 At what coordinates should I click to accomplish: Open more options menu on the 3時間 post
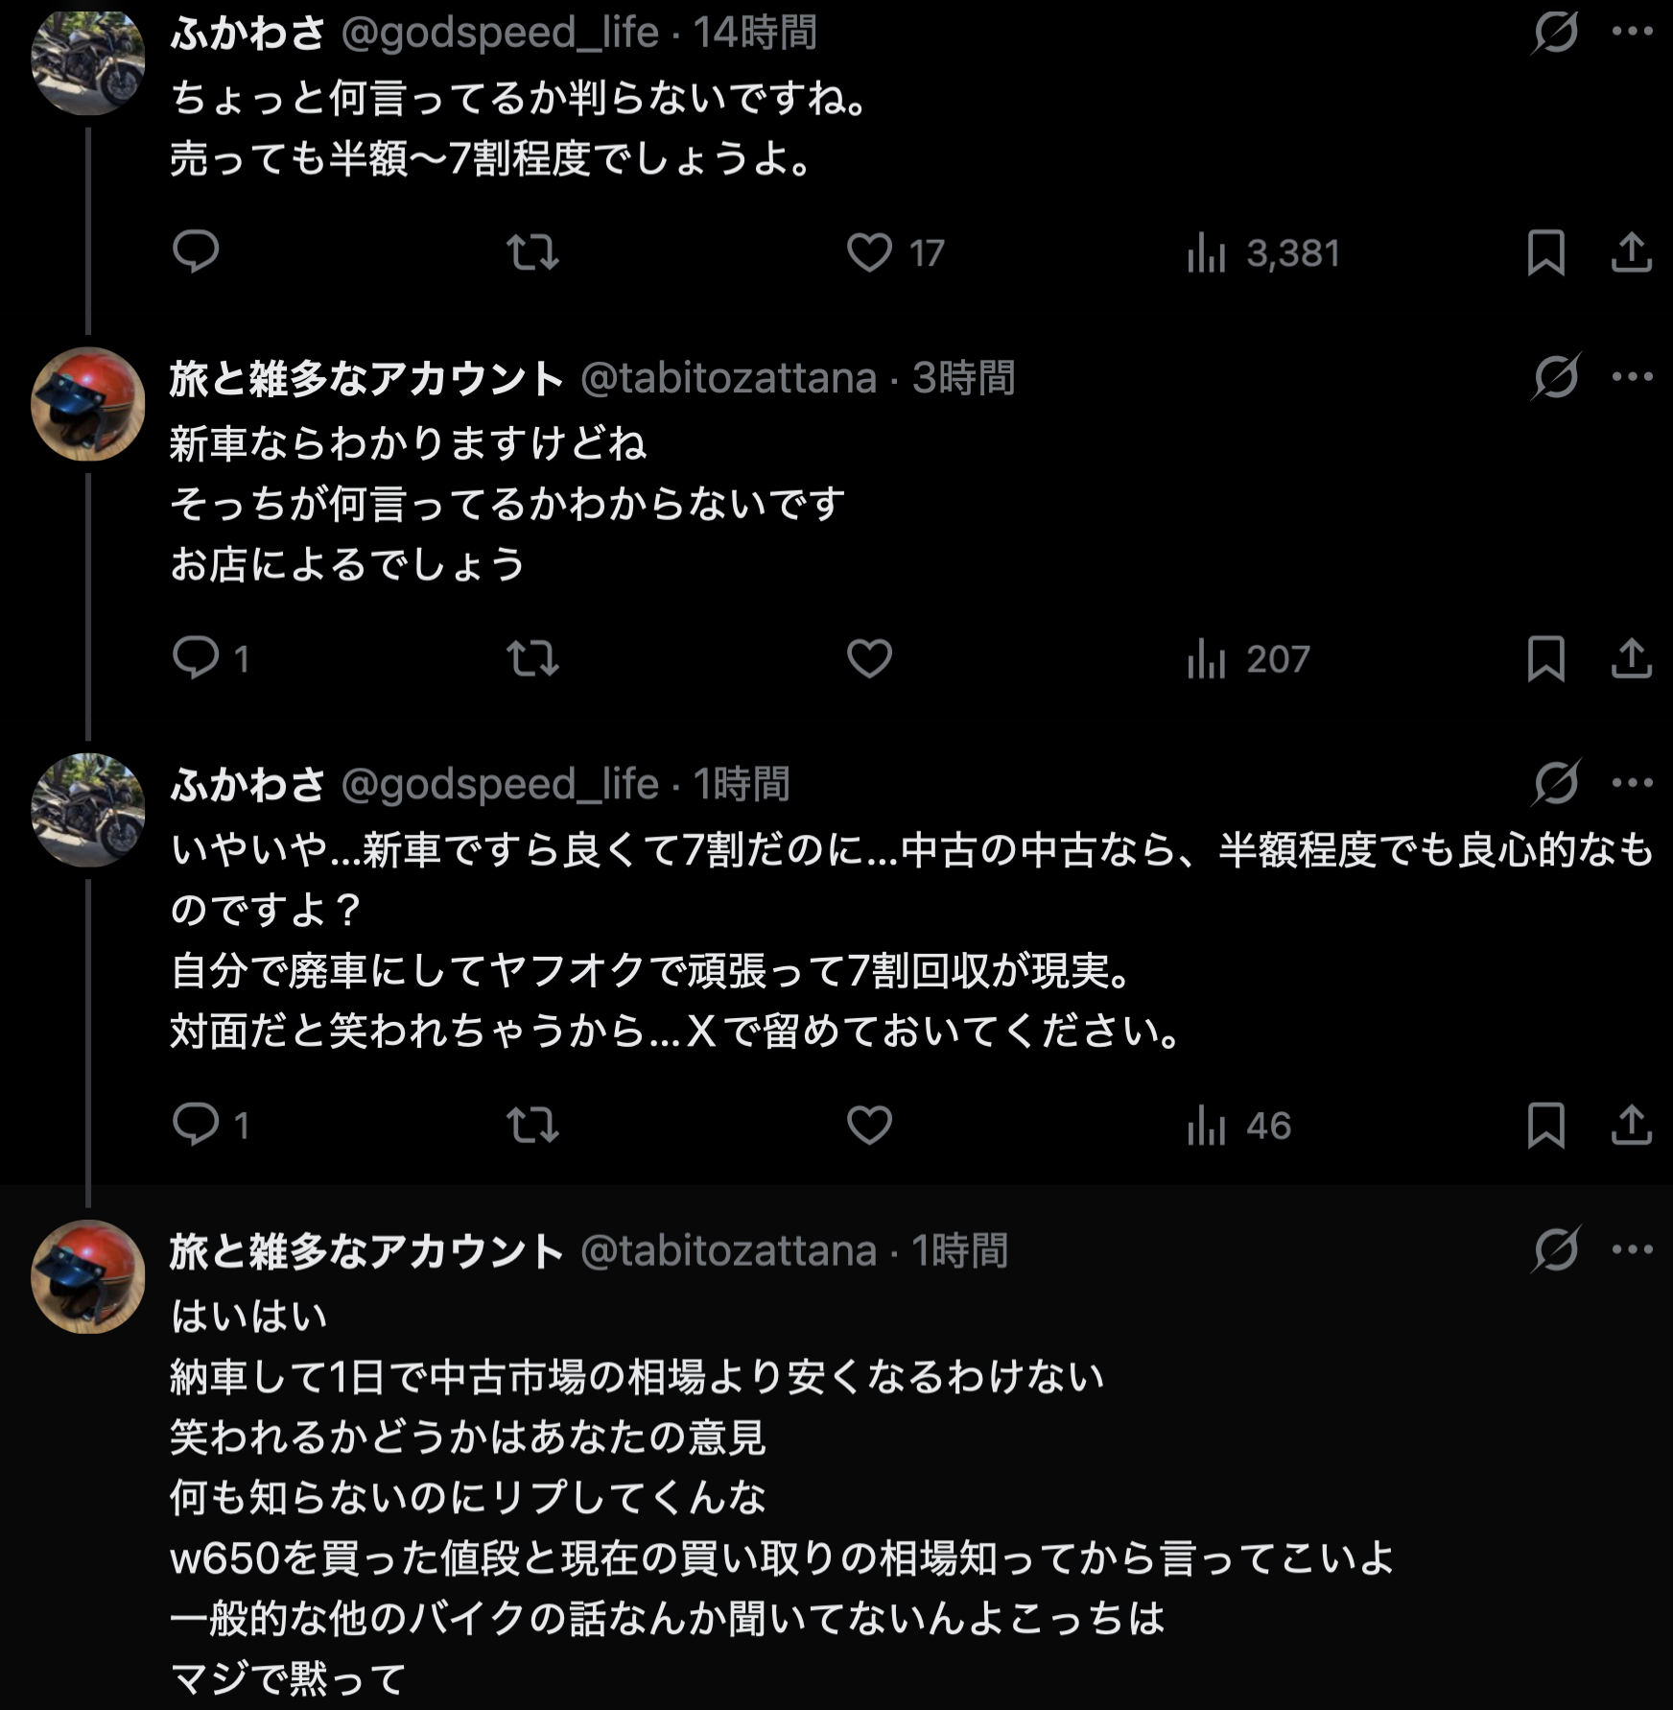[x=1632, y=376]
